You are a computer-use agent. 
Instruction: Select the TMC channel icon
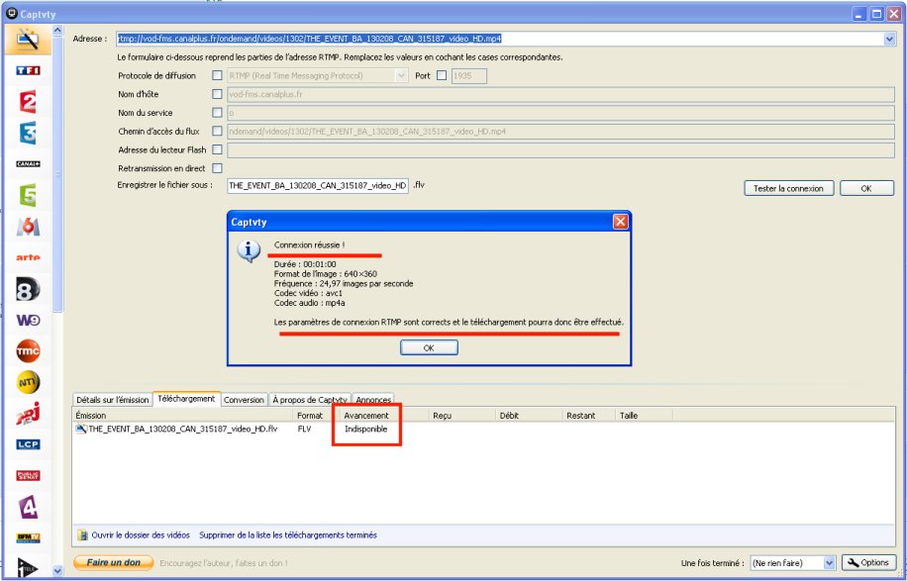tap(28, 351)
